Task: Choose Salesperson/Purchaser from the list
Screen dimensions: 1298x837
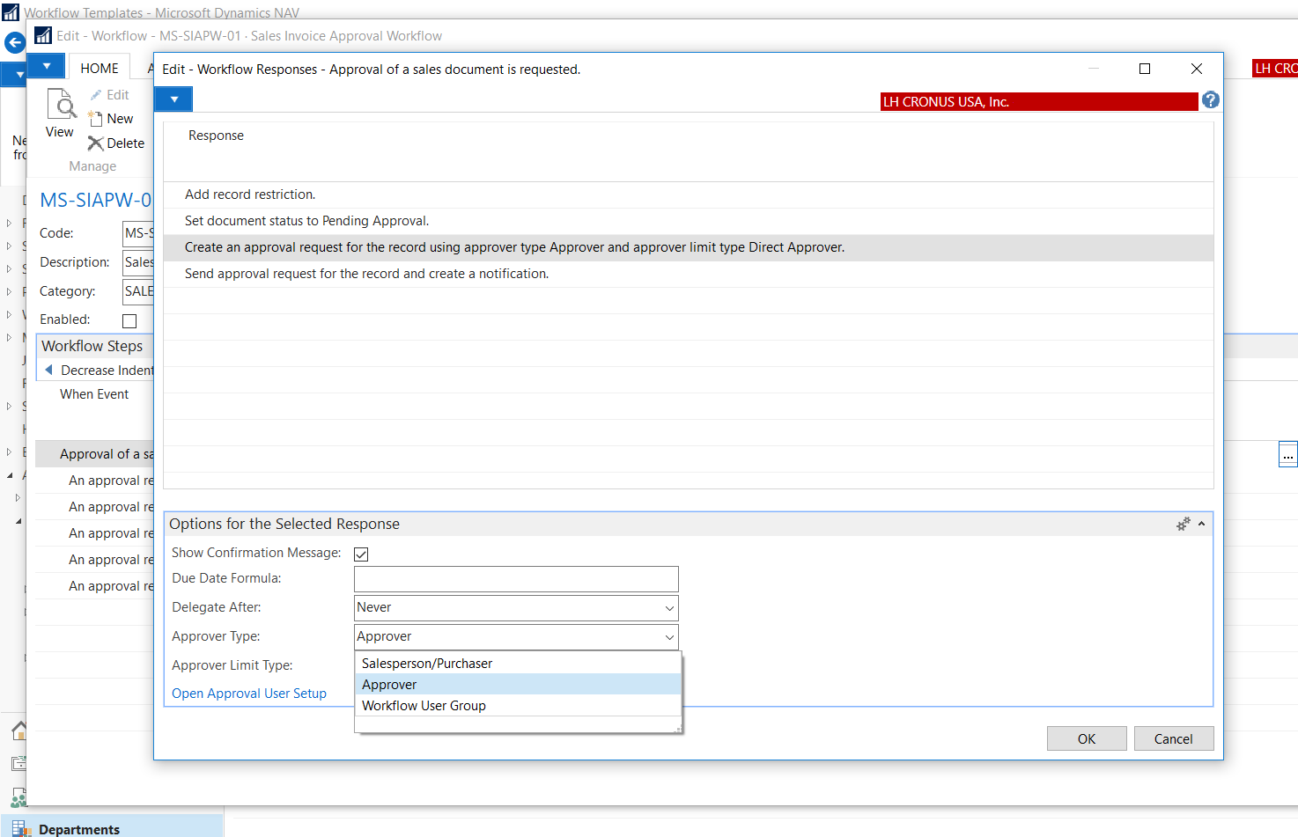Action: coord(427,664)
